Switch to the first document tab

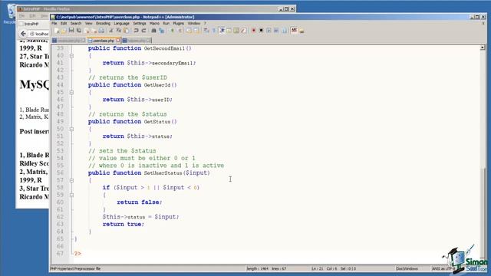(69, 41)
